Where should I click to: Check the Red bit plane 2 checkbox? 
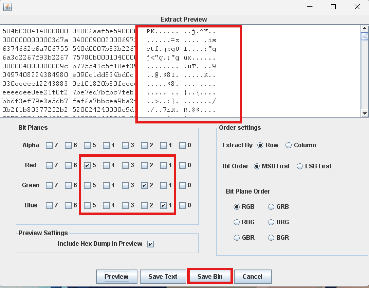(x=144, y=166)
